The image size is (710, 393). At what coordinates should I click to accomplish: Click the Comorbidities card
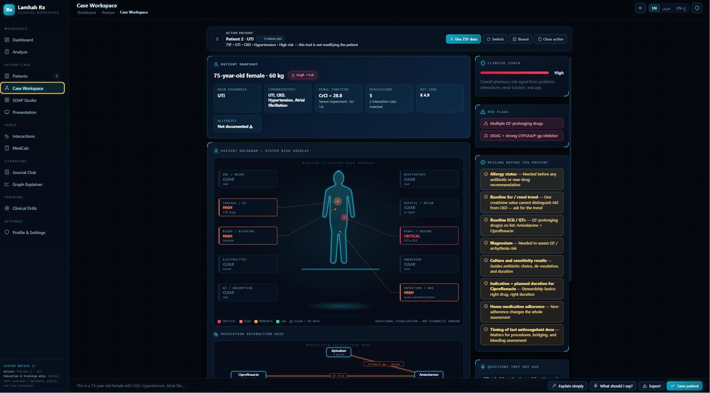point(289,98)
